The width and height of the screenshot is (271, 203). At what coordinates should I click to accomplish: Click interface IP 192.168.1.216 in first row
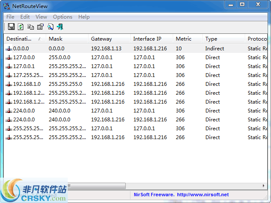click(150, 49)
